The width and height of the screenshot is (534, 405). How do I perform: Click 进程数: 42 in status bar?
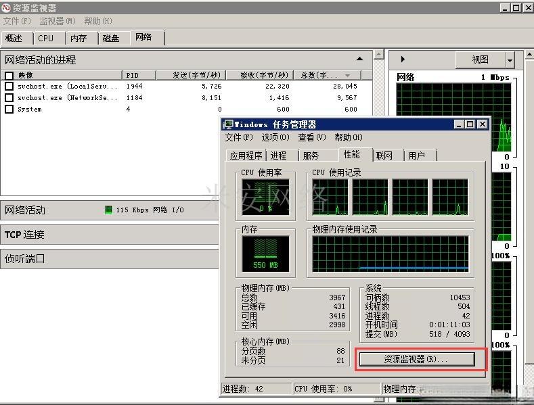[243, 389]
